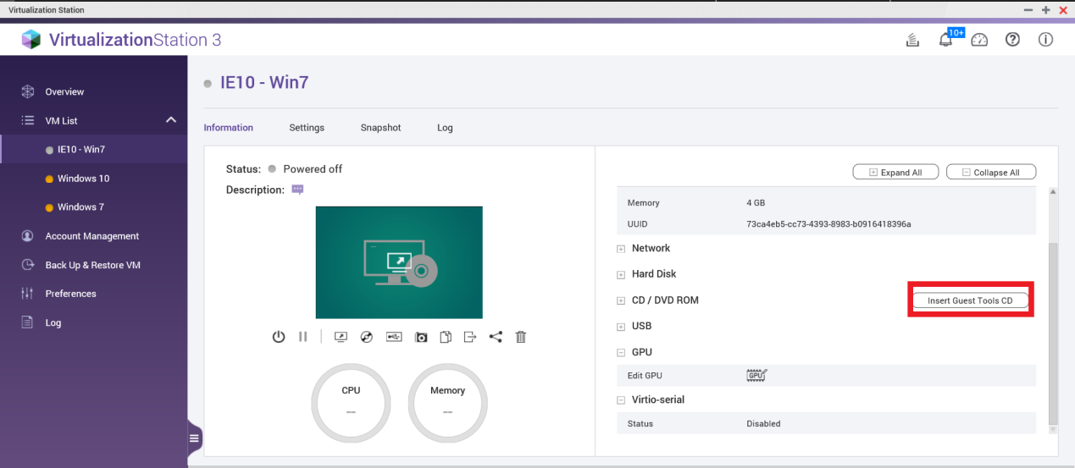Click the Collapse All button

(991, 172)
